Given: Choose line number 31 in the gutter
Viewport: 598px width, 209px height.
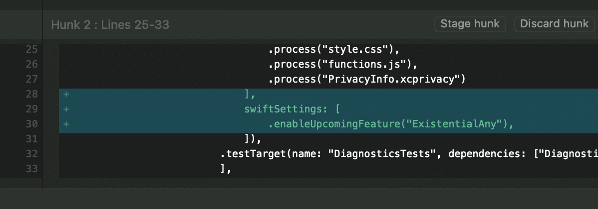Looking at the screenshot, I should pos(31,139).
